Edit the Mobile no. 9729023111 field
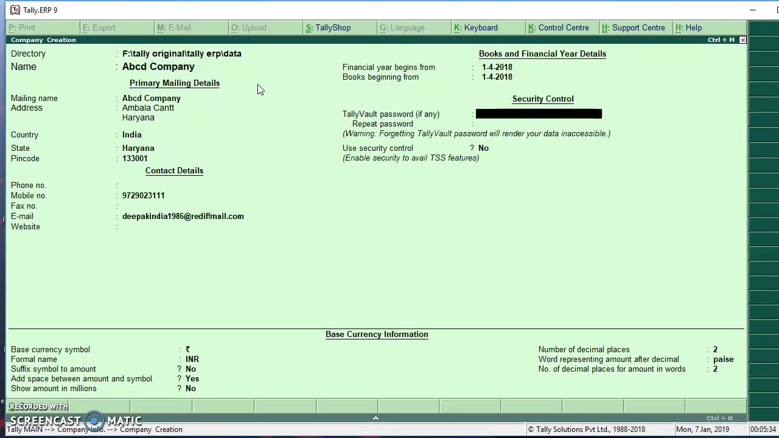Image resolution: width=779 pixels, height=438 pixels. [144, 196]
